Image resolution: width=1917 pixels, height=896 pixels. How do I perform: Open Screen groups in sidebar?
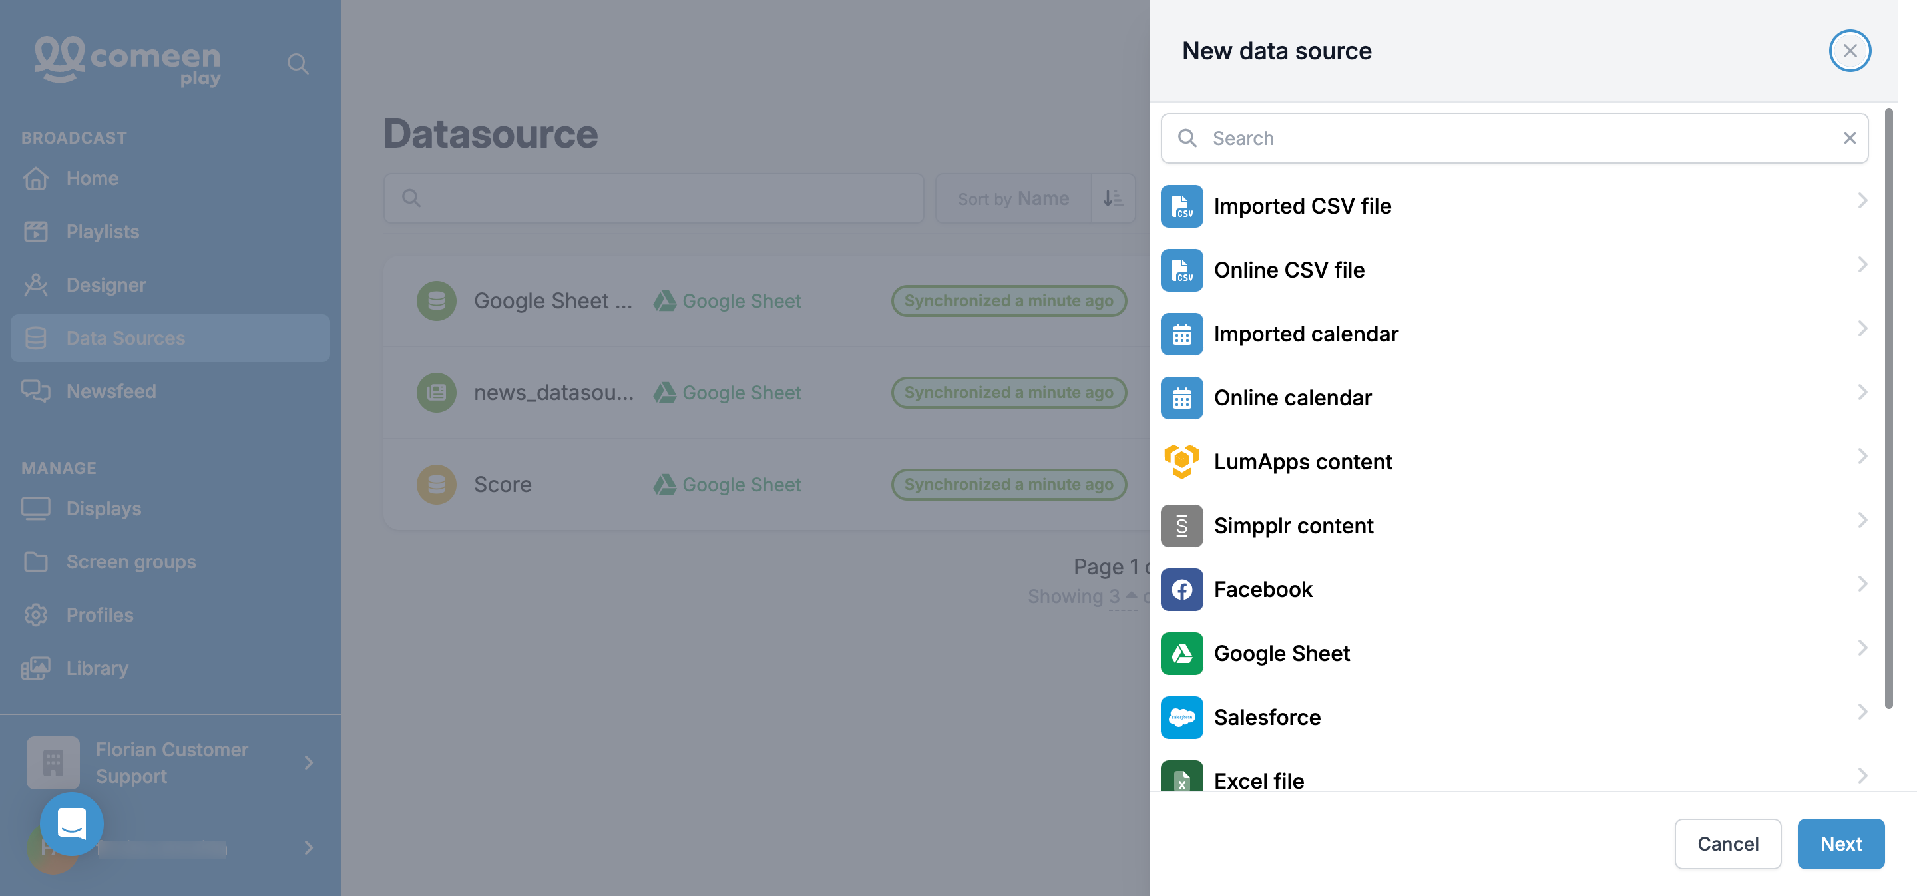170,562
